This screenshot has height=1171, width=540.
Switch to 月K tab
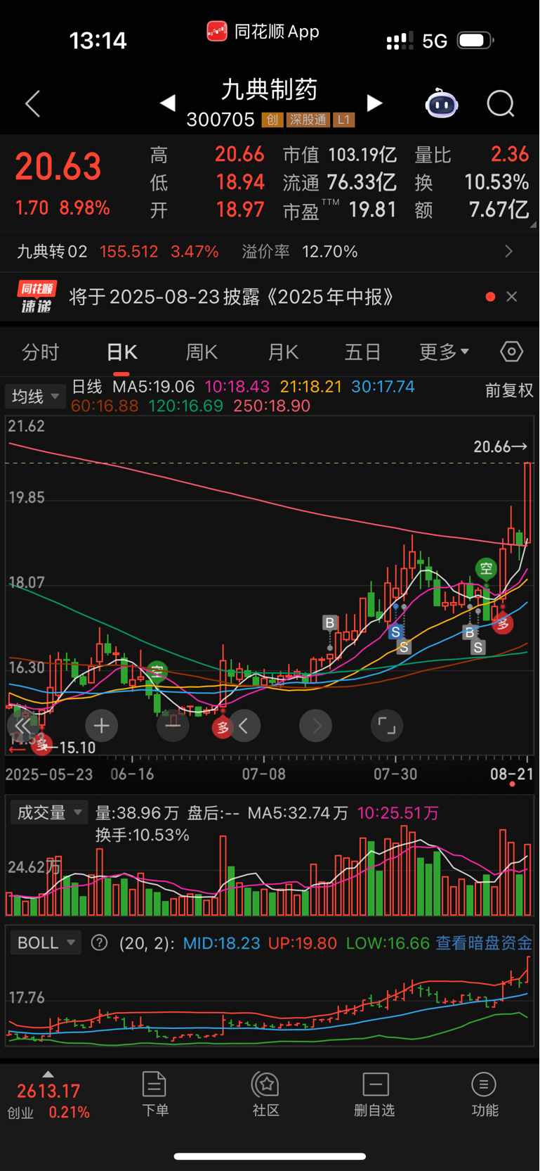(x=283, y=352)
